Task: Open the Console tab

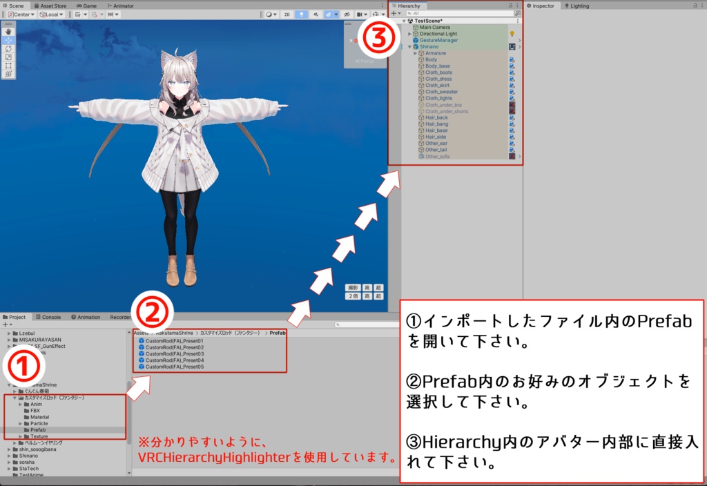Action: pos(48,317)
